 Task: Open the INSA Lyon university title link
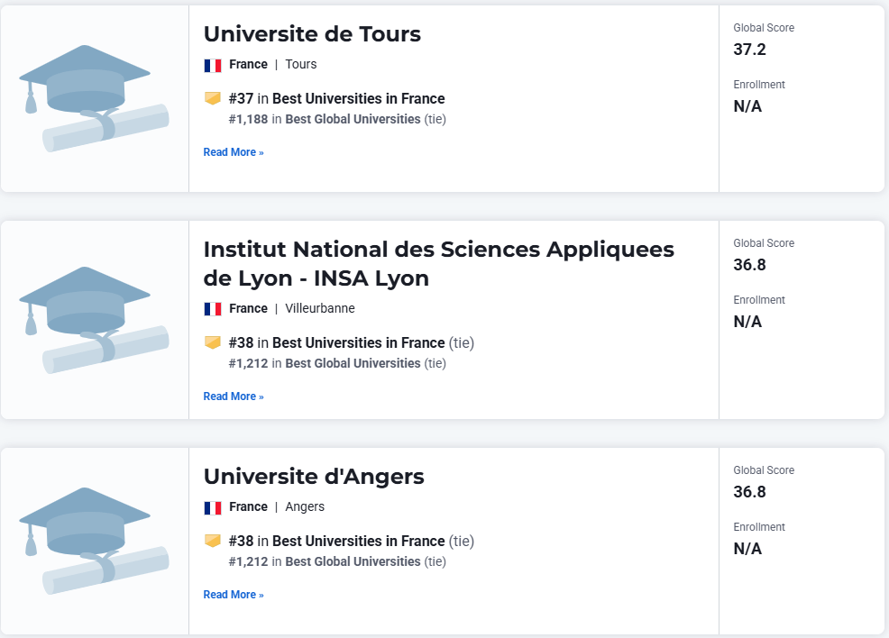[439, 264]
